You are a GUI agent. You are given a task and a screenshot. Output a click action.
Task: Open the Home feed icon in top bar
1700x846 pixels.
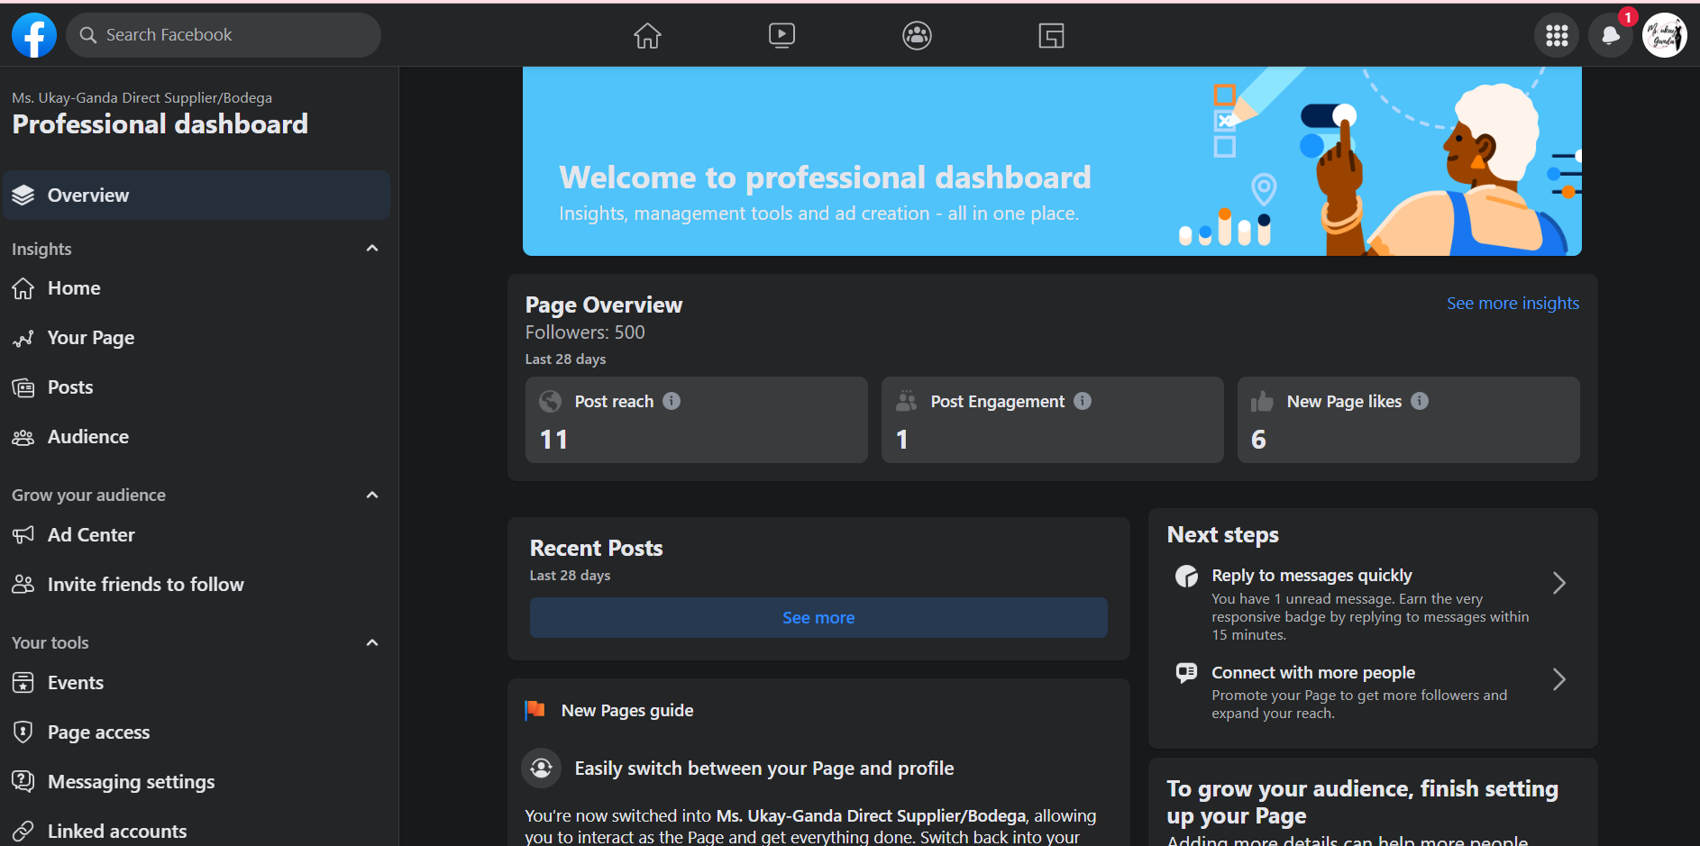[x=647, y=35]
